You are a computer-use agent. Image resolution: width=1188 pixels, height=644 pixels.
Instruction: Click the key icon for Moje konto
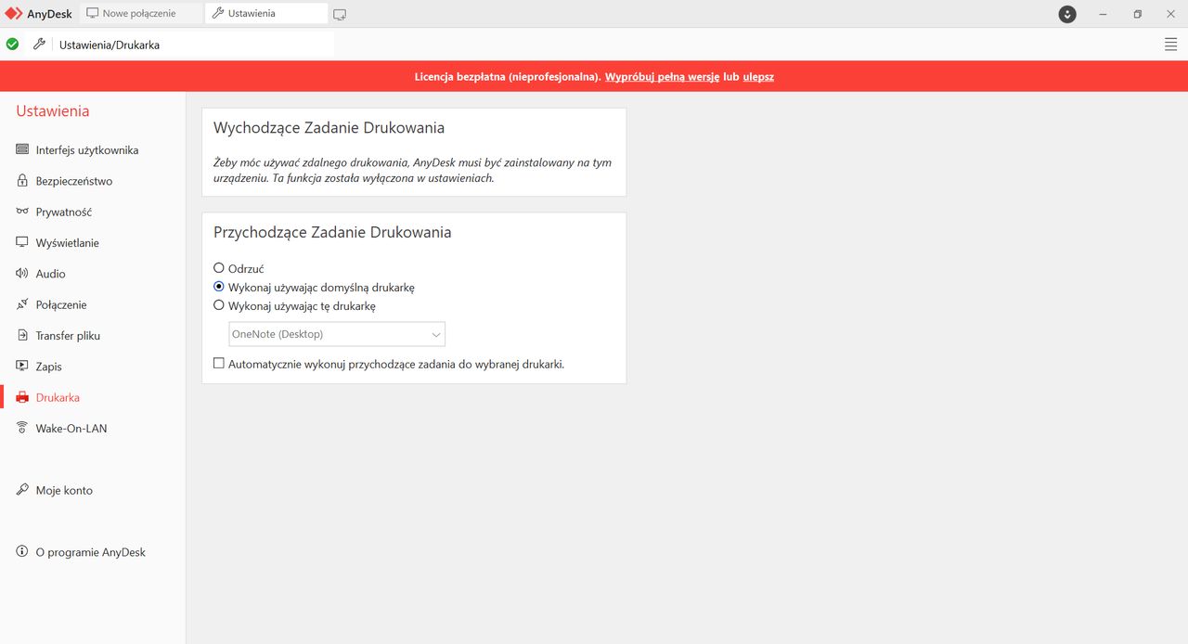click(22, 490)
